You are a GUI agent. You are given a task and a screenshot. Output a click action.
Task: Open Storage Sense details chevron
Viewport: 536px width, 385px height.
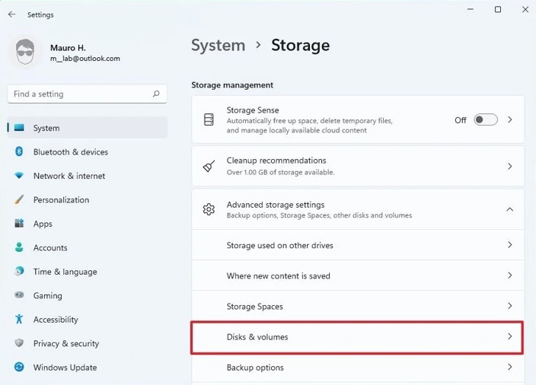509,119
